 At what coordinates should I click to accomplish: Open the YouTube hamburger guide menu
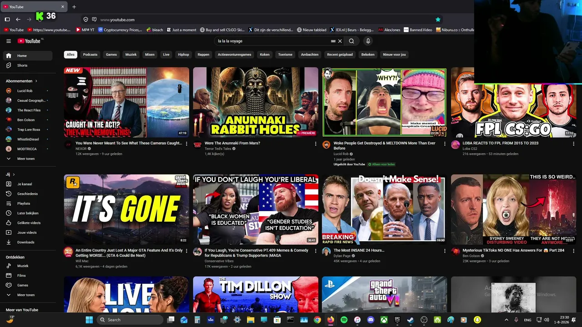click(9, 41)
